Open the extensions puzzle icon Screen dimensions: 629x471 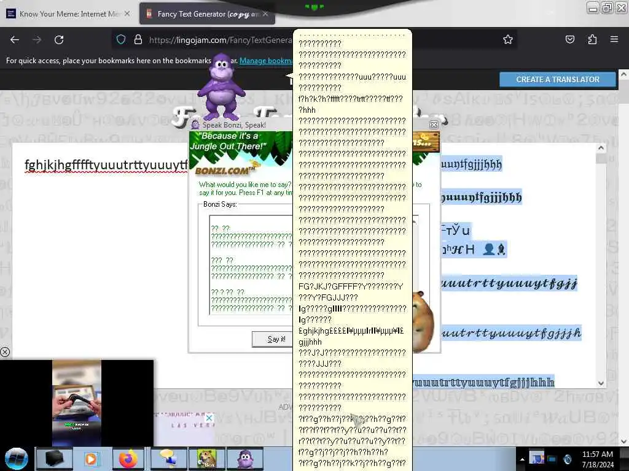pos(592,39)
